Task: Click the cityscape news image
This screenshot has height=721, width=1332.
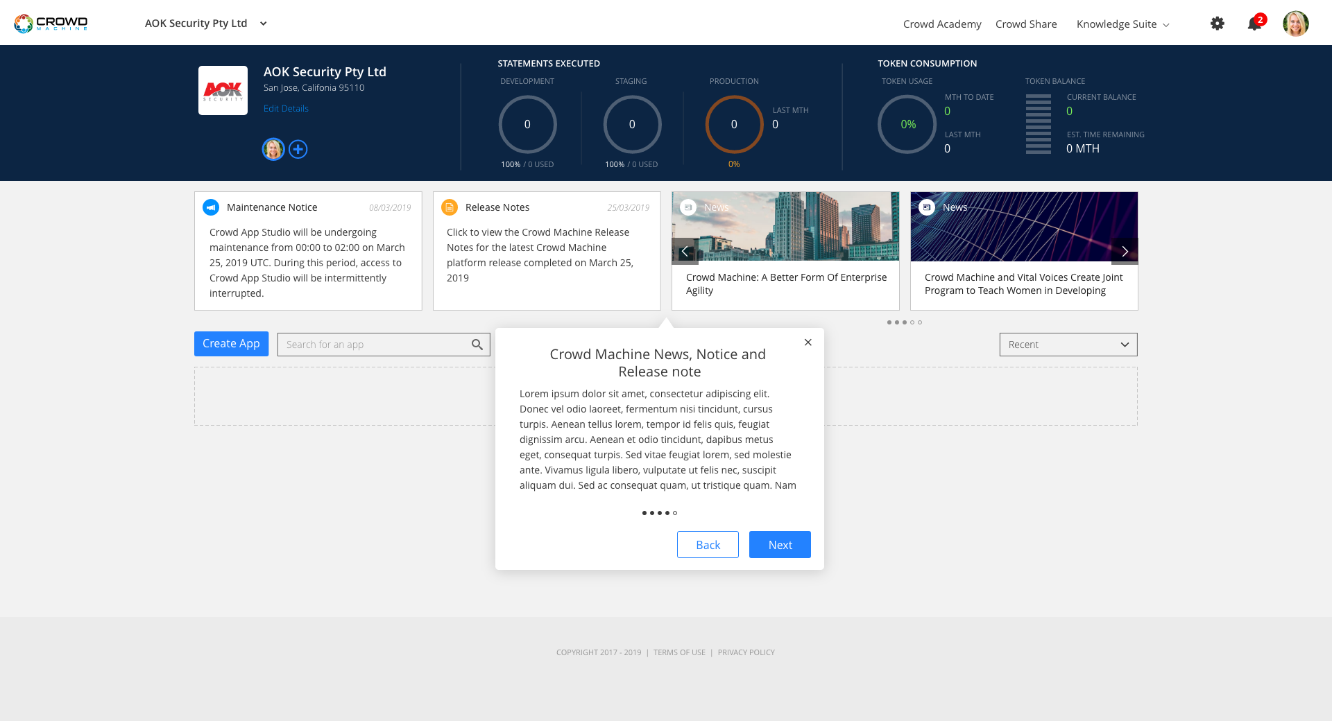Action: tap(785, 227)
